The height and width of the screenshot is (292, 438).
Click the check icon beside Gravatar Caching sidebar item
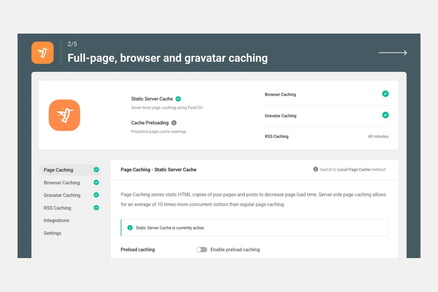(96, 195)
